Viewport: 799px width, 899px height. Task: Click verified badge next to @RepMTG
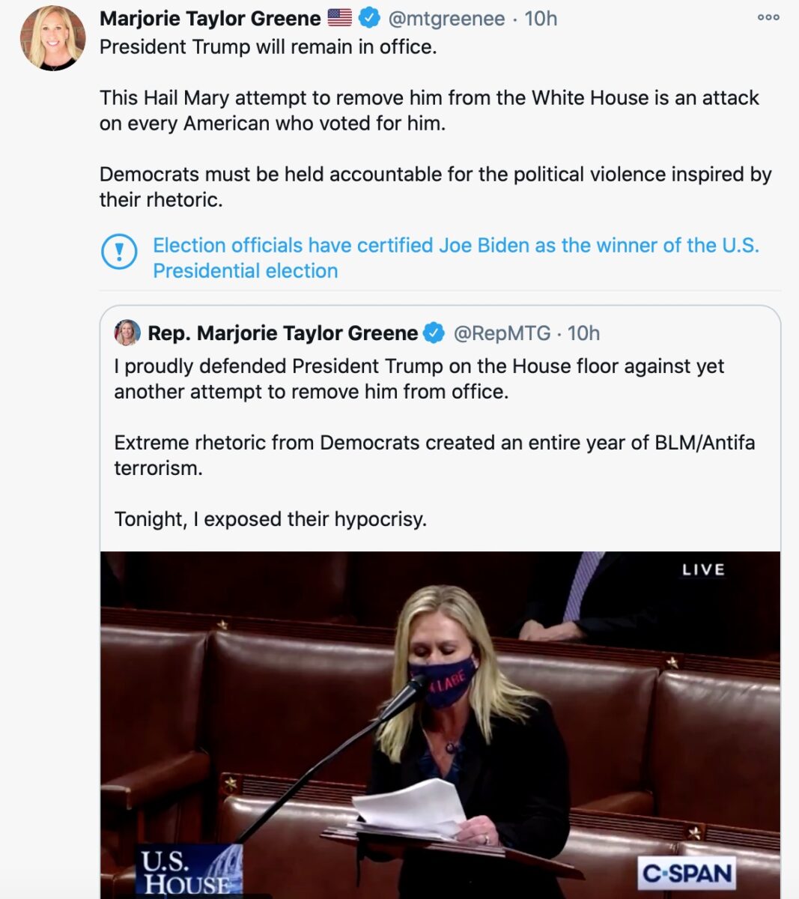pyautogui.click(x=434, y=333)
